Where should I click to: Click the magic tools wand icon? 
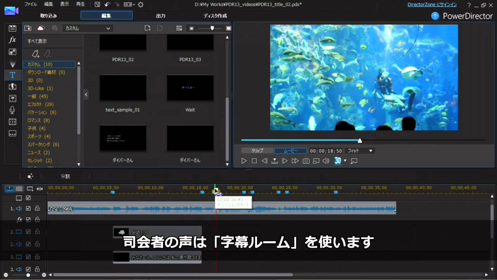pos(30,176)
